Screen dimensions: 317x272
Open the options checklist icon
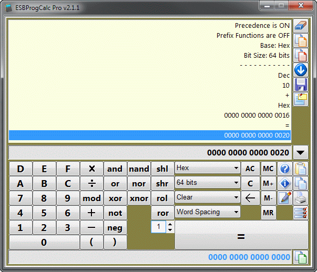pyautogui.click(x=301, y=213)
